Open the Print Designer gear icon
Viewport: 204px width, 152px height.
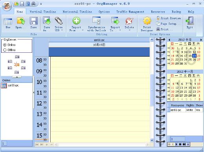click(x=147, y=21)
